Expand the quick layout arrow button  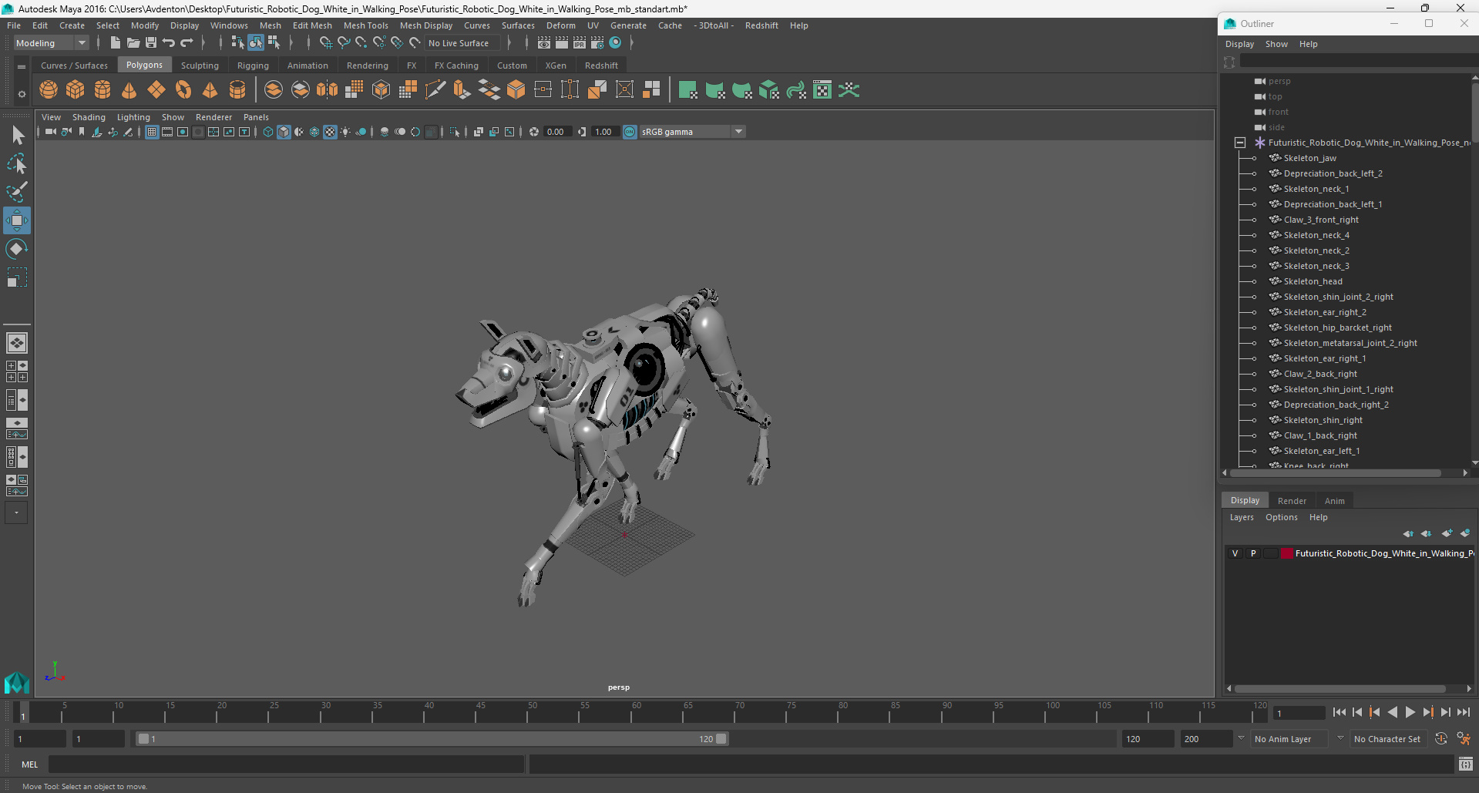point(17,512)
